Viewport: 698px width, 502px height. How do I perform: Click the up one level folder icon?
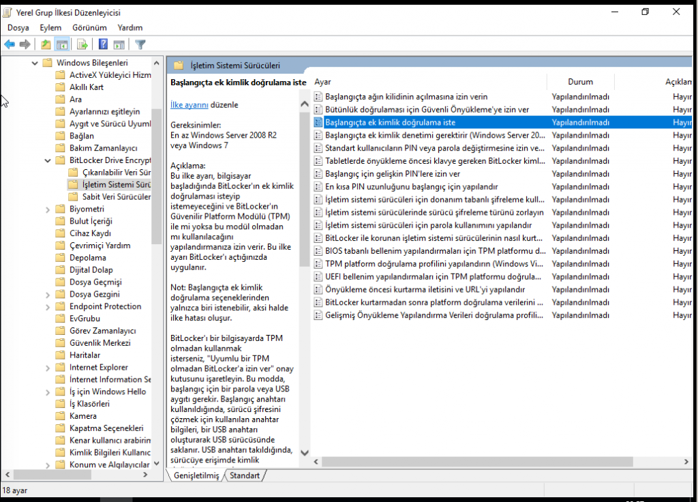click(x=46, y=44)
